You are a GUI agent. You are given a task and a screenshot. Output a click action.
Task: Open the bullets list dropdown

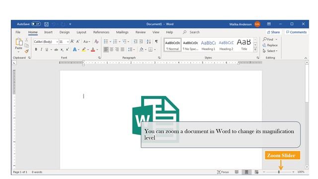[x=110, y=42]
